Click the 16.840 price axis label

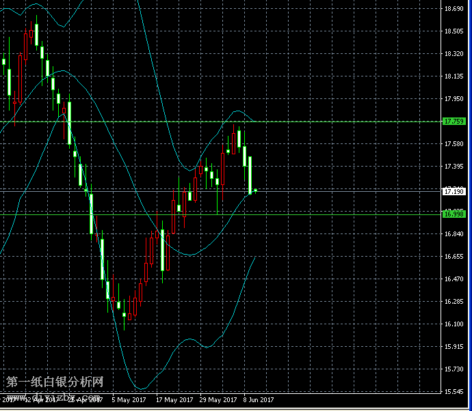click(x=454, y=234)
